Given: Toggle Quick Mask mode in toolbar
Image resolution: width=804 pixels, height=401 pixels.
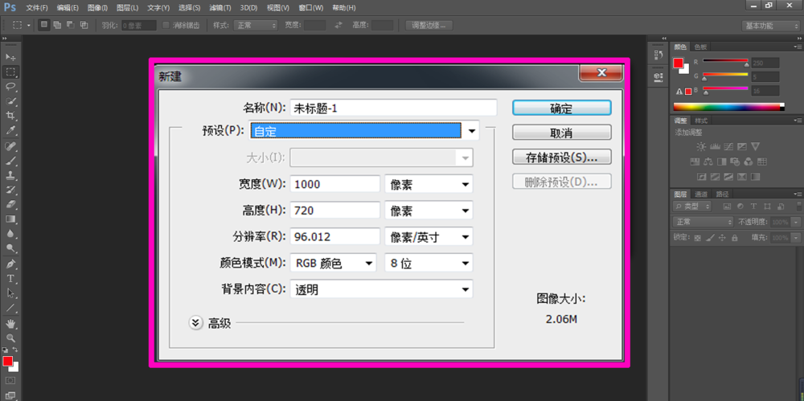Looking at the screenshot, I should point(11,379).
